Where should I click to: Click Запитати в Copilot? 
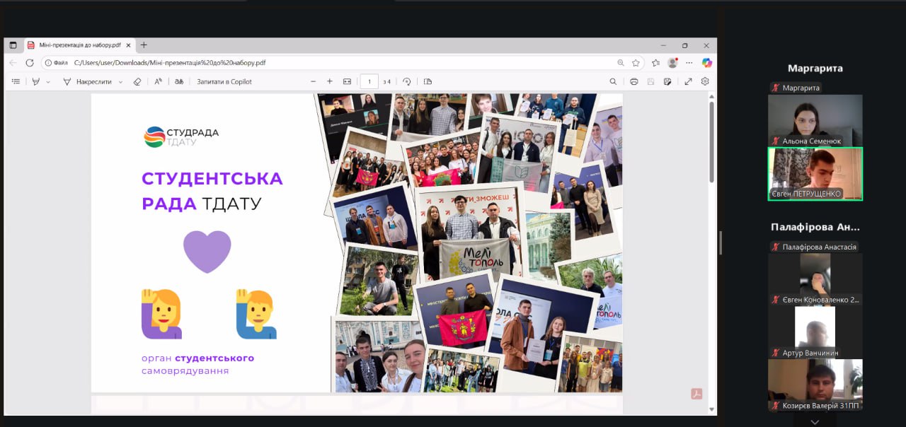[224, 82]
